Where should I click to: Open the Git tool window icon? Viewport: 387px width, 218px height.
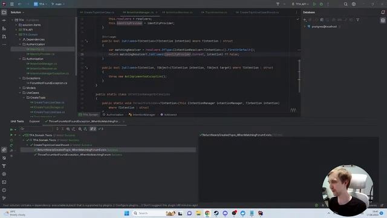click(4, 198)
